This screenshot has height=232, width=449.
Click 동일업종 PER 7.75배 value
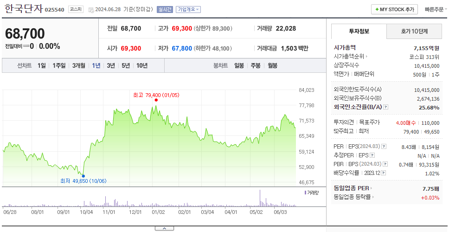tap(431, 189)
